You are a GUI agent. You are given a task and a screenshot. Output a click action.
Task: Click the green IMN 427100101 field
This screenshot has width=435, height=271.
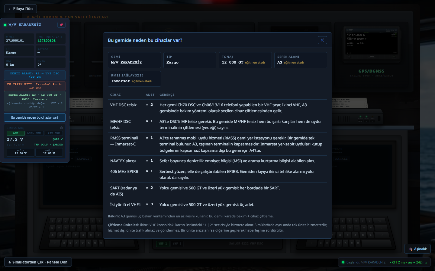(50, 39)
